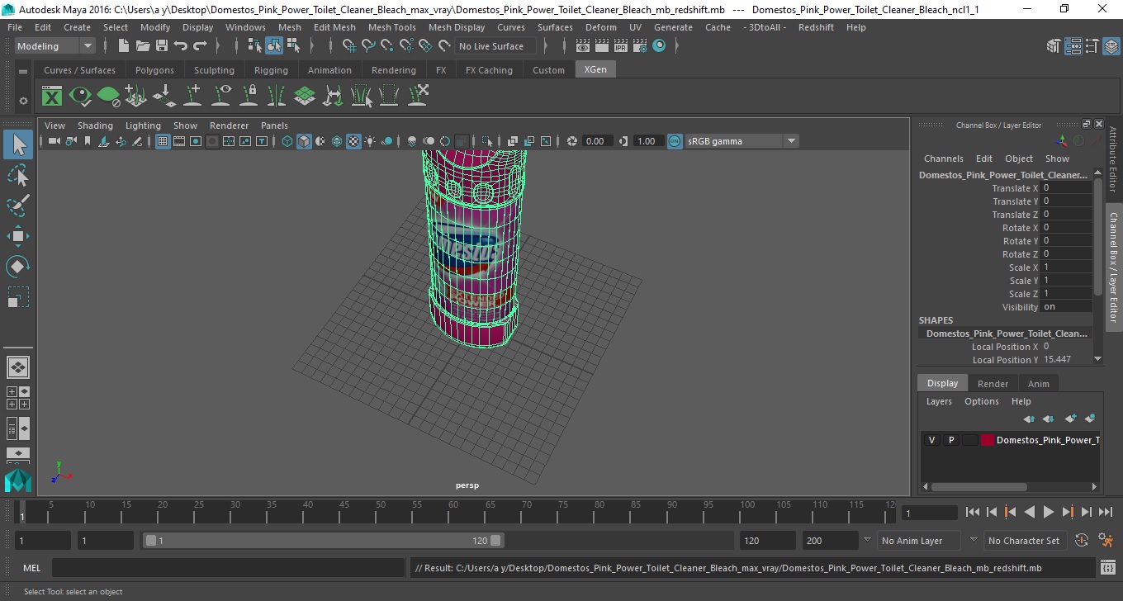Image resolution: width=1123 pixels, height=601 pixels.
Task: Choose the Move tool in the toolbox
Action: [18, 236]
